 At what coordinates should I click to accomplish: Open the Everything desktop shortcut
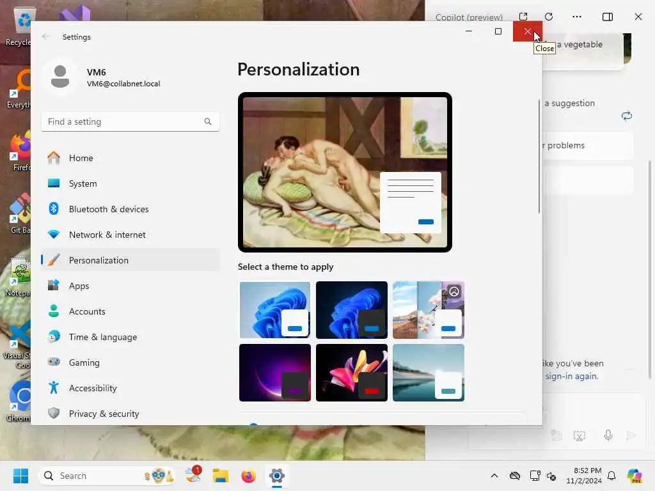pos(19,88)
